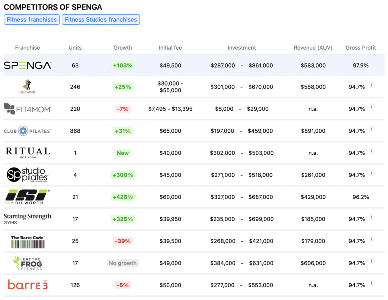Viewport: 388px width, 300px height.
Task: Click the 126 units value for barre3
Action: click(75, 285)
